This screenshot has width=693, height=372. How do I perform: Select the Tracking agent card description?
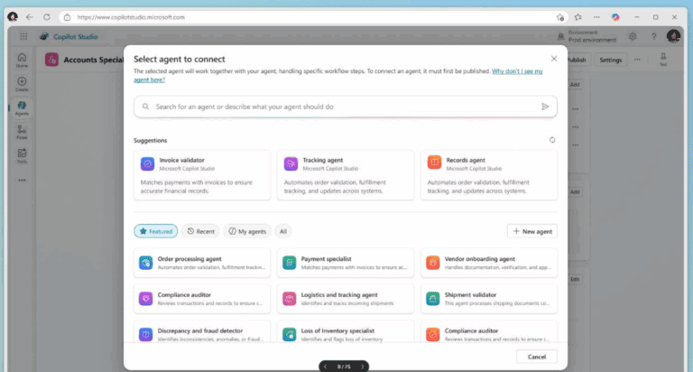click(335, 187)
